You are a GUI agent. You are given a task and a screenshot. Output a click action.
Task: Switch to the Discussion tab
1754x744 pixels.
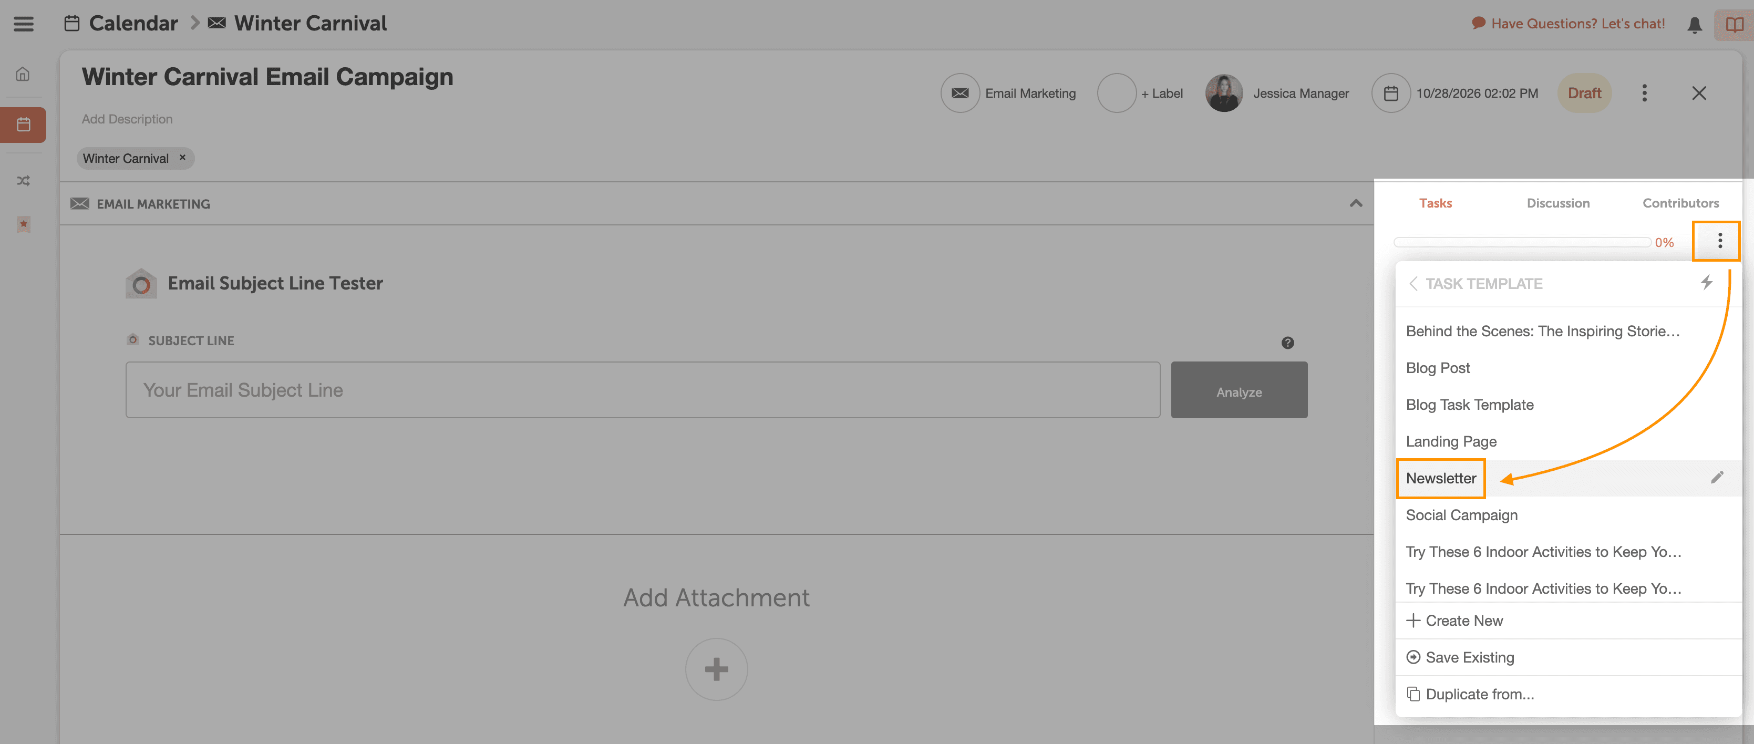point(1557,203)
